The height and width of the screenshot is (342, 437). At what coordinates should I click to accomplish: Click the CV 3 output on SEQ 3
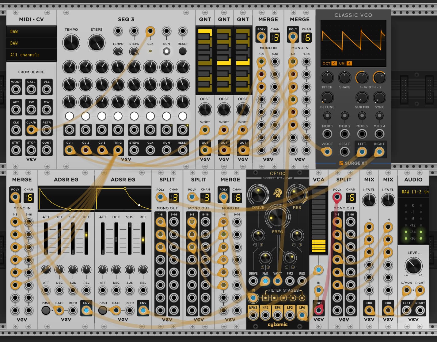point(102,150)
